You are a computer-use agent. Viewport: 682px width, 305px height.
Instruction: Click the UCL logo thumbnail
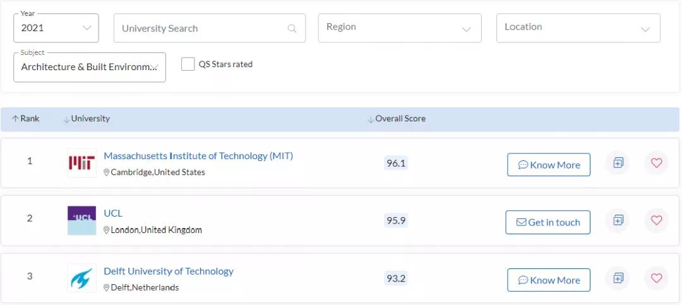[x=82, y=220]
